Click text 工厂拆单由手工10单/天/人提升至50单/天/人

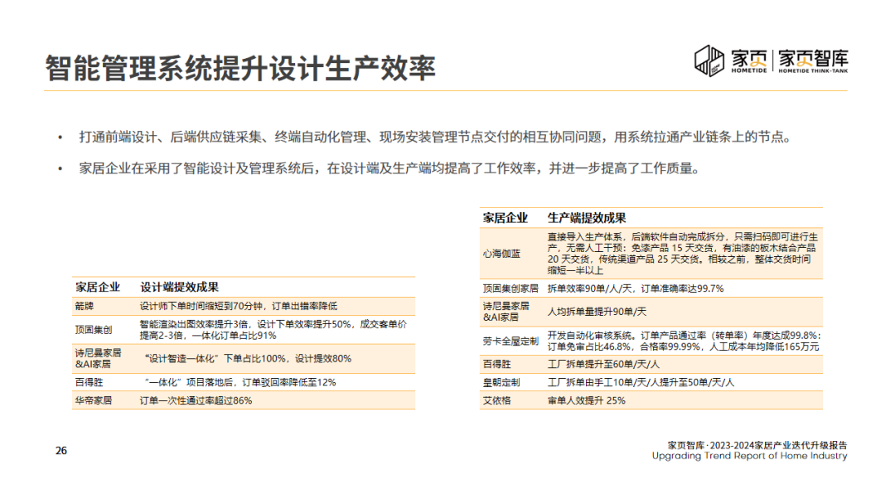pyautogui.click(x=641, y=382)
